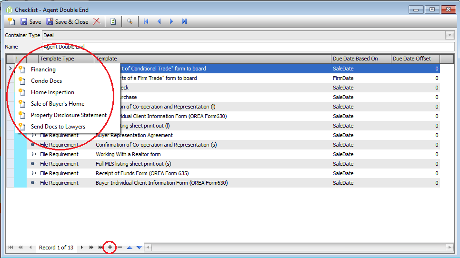Go to next record toolbar arrow

(x=171, y=21)
